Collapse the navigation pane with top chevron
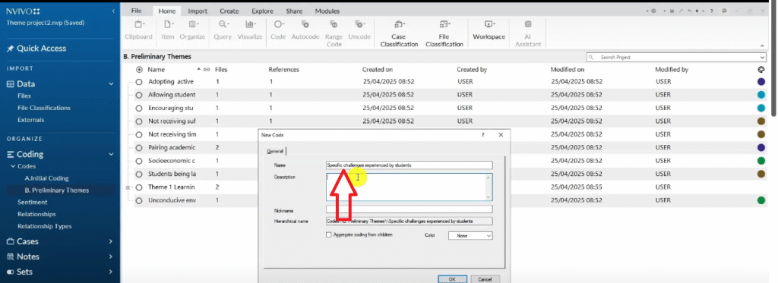This screenshot has width=778, height=283. pos(113,11)
